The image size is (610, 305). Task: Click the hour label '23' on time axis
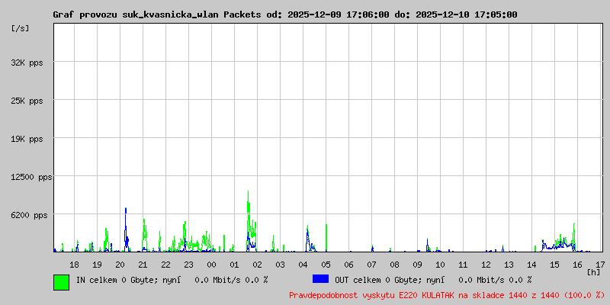click(x=188, y=265)
